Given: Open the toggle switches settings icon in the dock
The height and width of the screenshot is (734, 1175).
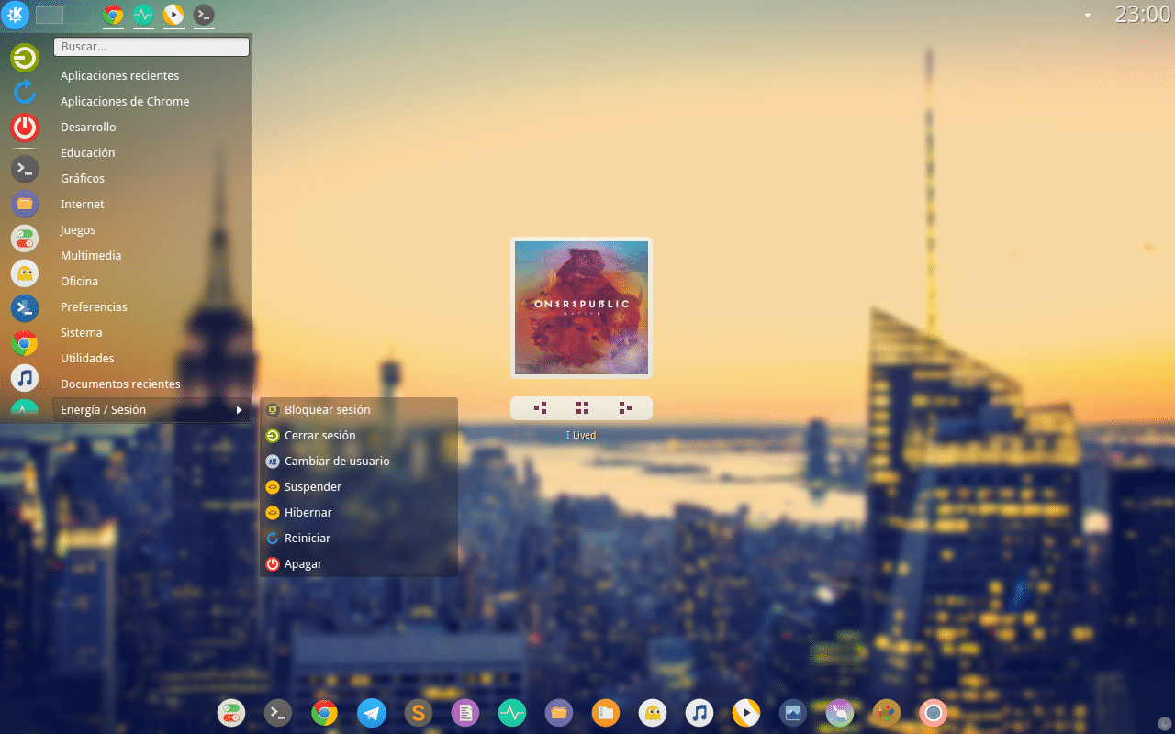Looking at the screenshot, I should tap(231, 713).
